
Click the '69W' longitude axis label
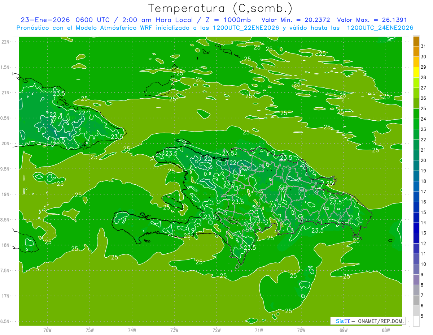point(344,330)
